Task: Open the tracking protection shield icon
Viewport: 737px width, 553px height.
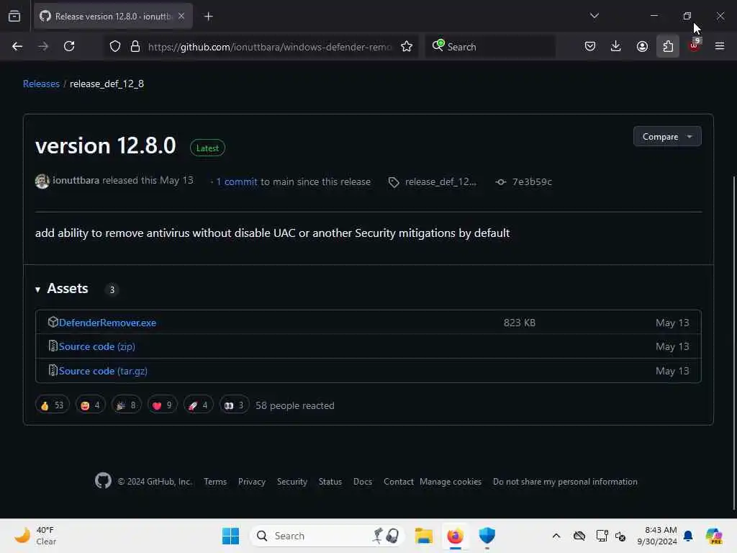Action: click(x=115, y=47)
